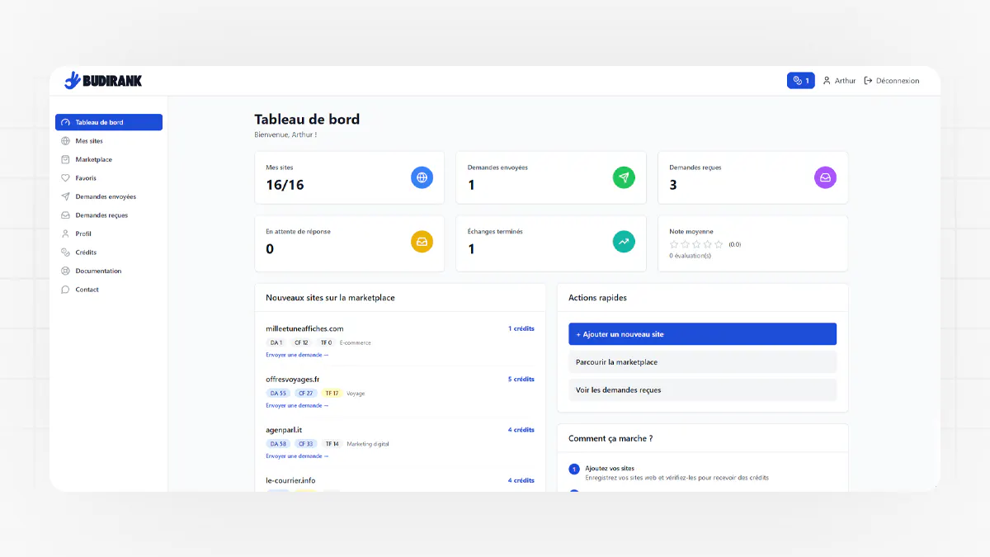Click the Budirank logo

coord(103,80)
